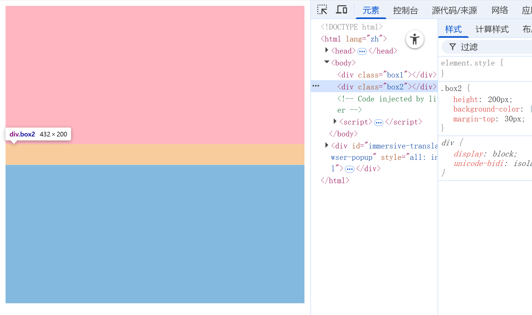Image resolution: width=532 pixels, height=315 pixels.
Task: Select the closing /html tag line
Action: [335, 181]
